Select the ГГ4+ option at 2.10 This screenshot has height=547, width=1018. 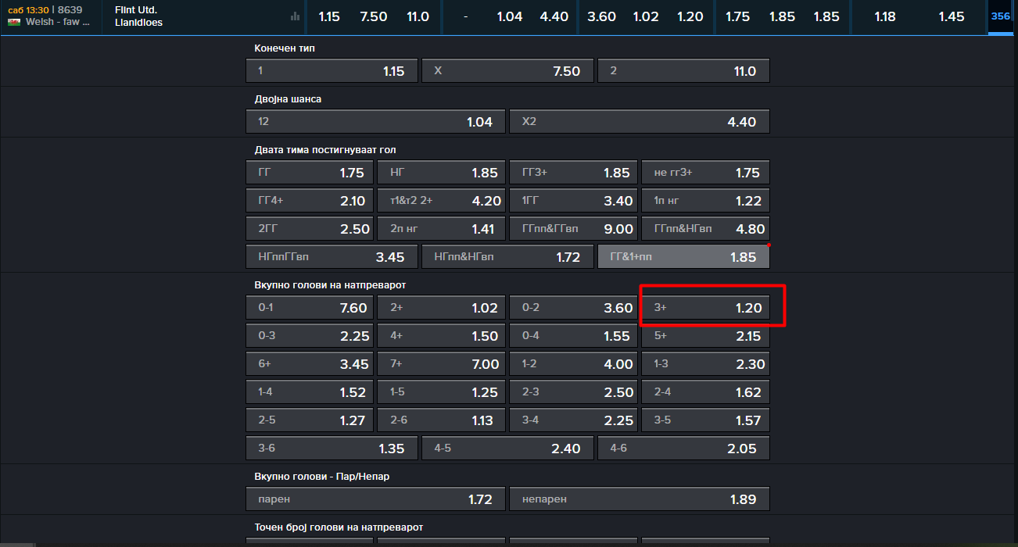click(310, 201)
